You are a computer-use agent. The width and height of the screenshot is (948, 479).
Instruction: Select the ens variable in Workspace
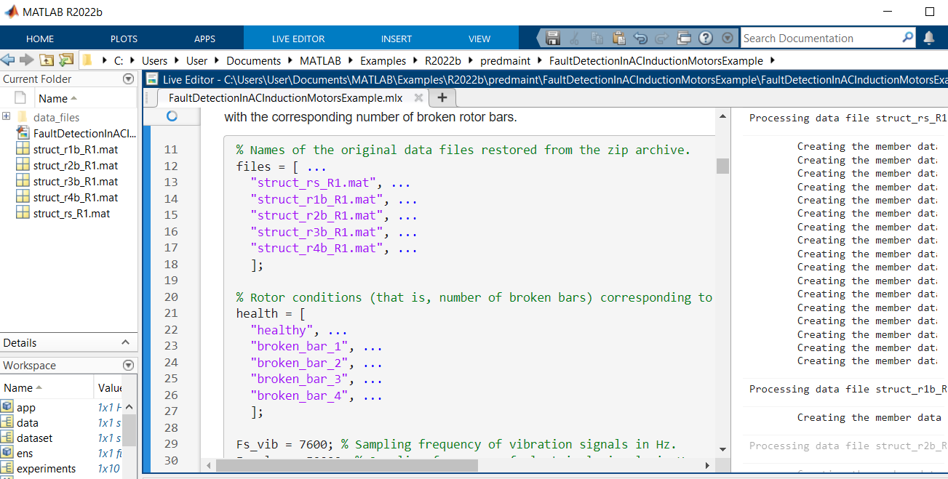coord(25,454)
